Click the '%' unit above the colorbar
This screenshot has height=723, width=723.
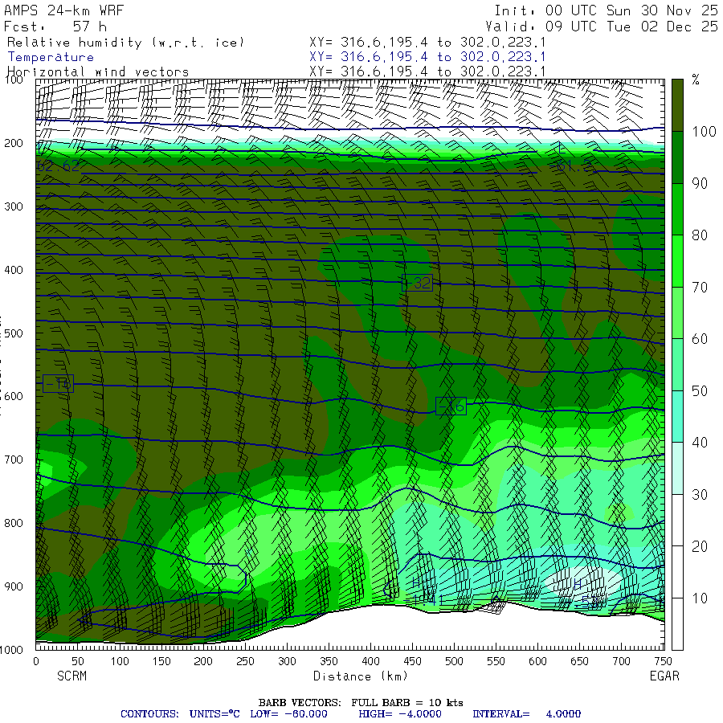(x=696, y=80)
